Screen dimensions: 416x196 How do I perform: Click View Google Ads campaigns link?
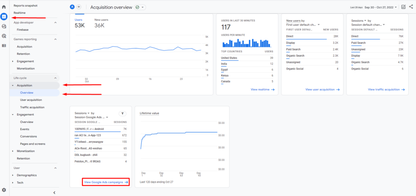[x=106, y=182]
